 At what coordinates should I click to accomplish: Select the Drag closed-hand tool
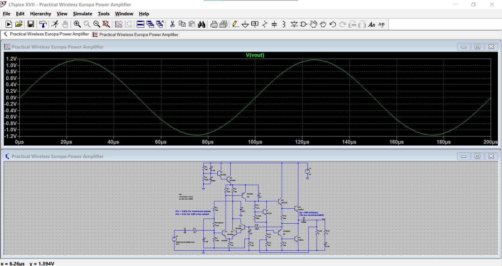coord(323,24)
